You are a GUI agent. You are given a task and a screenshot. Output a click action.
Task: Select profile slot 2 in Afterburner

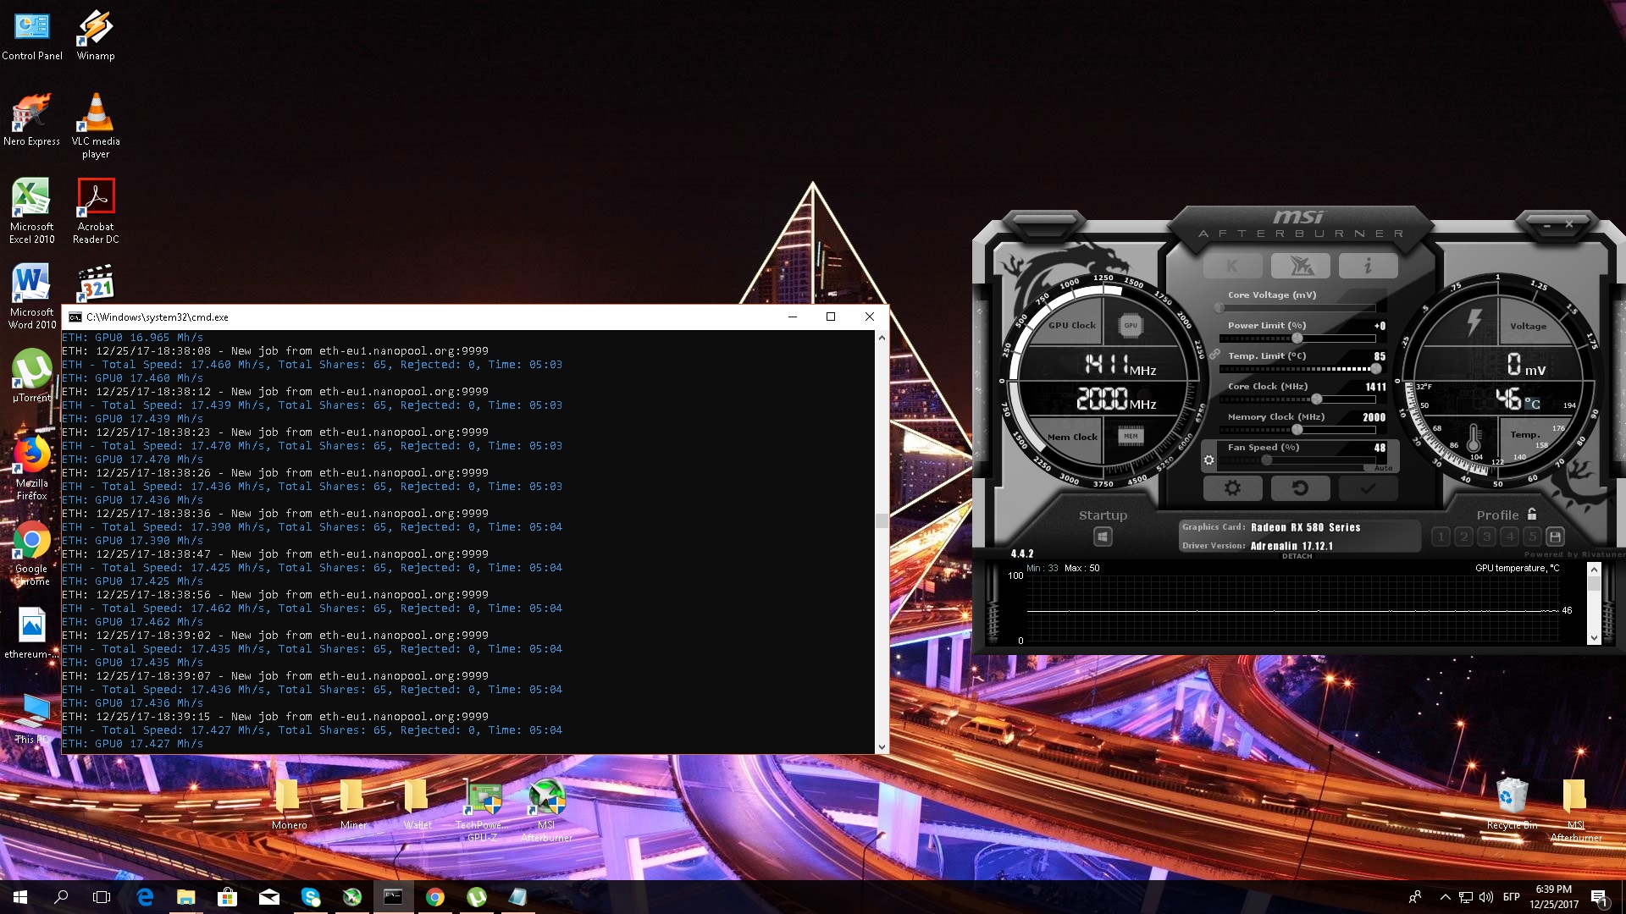pyautogui.click(x=1463, y=537)
